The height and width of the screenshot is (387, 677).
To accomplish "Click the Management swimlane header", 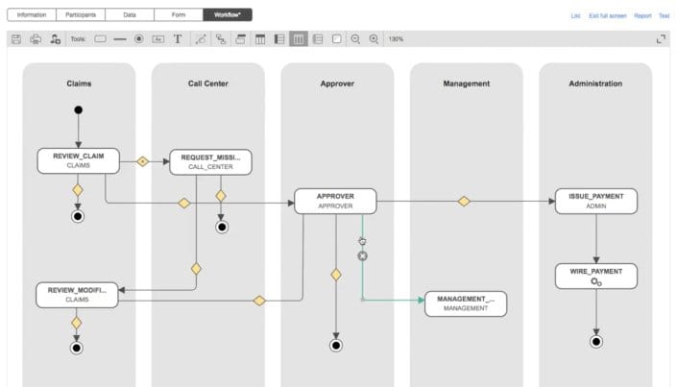I will point(467,84).
